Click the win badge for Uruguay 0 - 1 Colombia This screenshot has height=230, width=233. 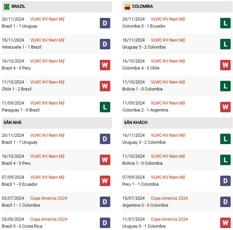[225, 223]
